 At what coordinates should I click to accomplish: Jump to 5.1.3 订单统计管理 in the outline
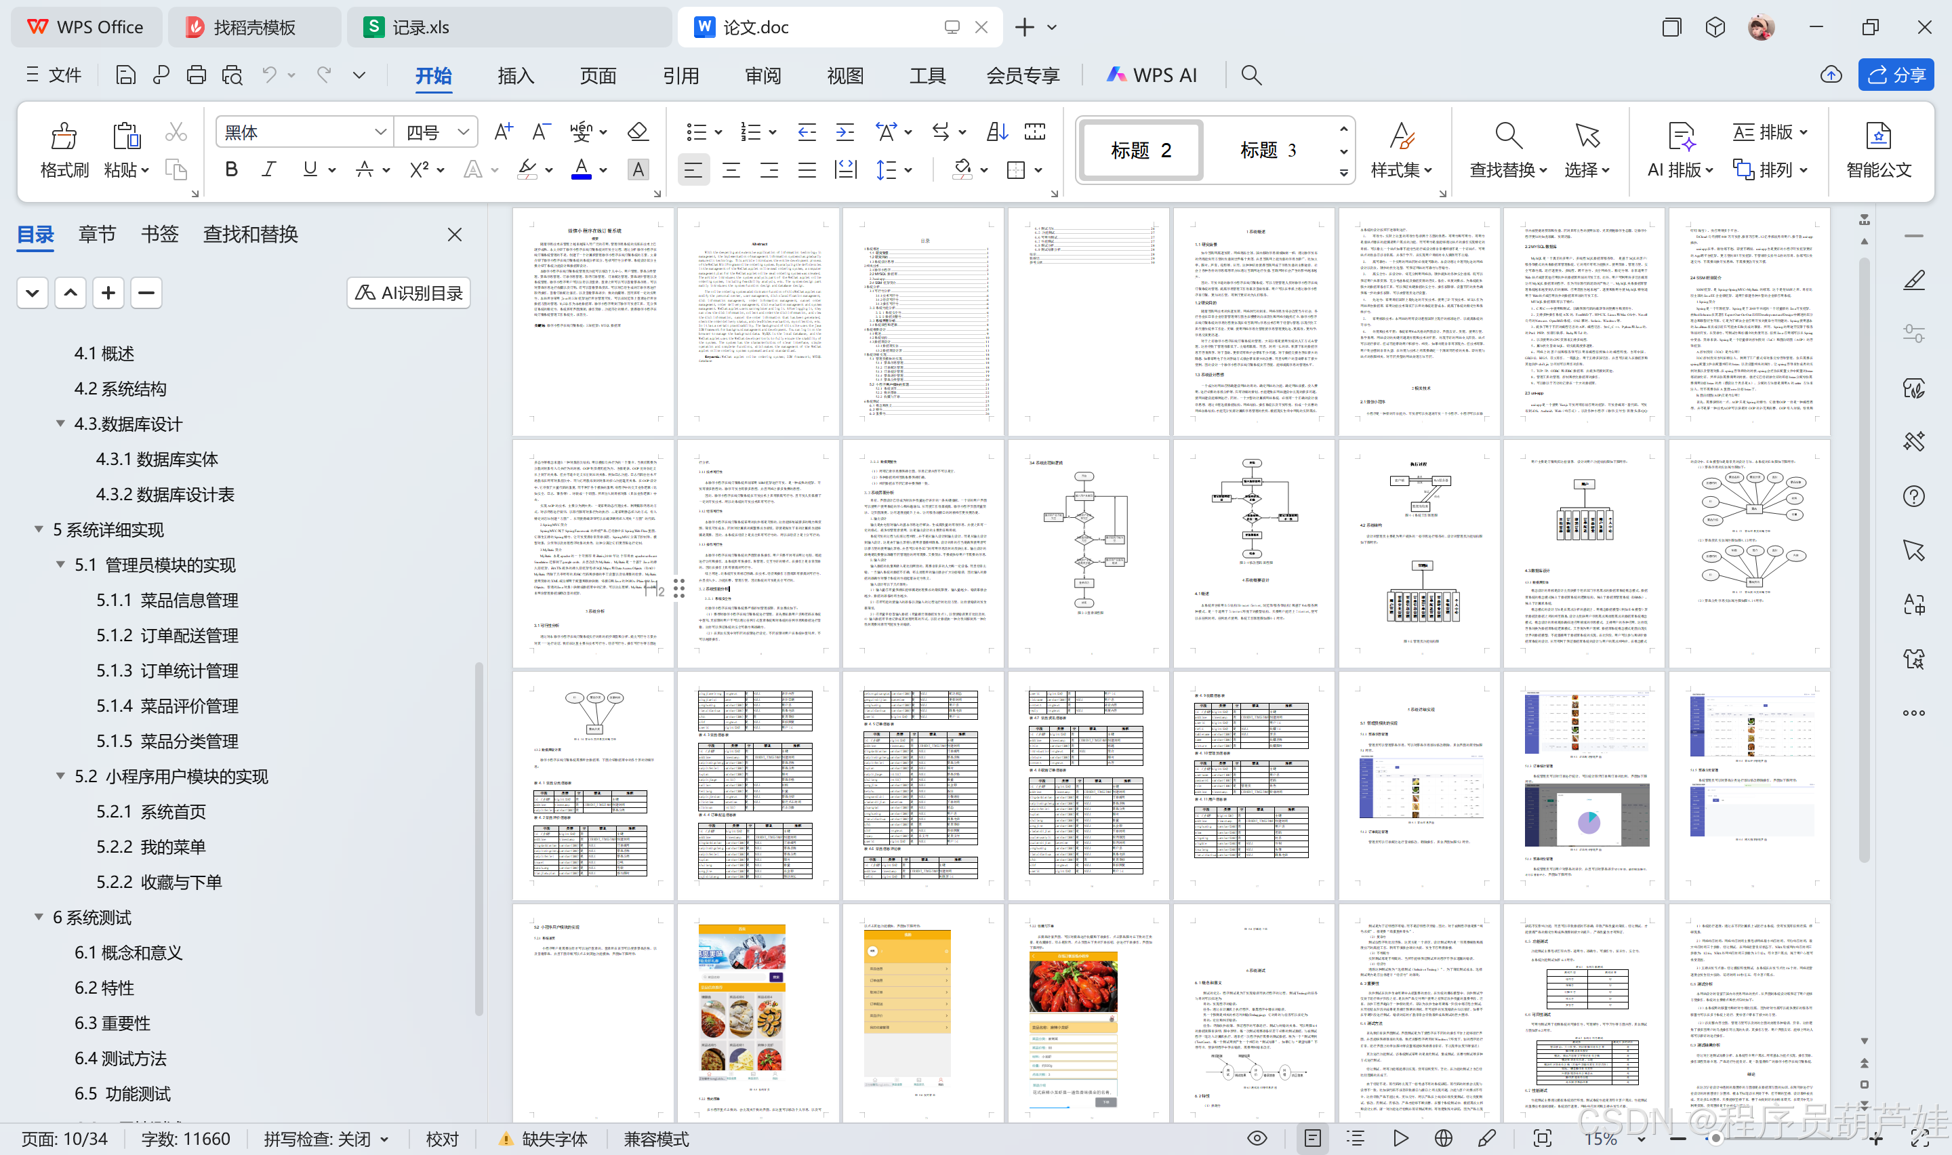[x=167, y=670]
